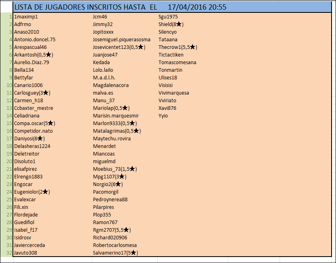This screenshot has height=263, width=336.
Task: Select the Moebius_73(1,5★) cell
Action: pos(115,169)
